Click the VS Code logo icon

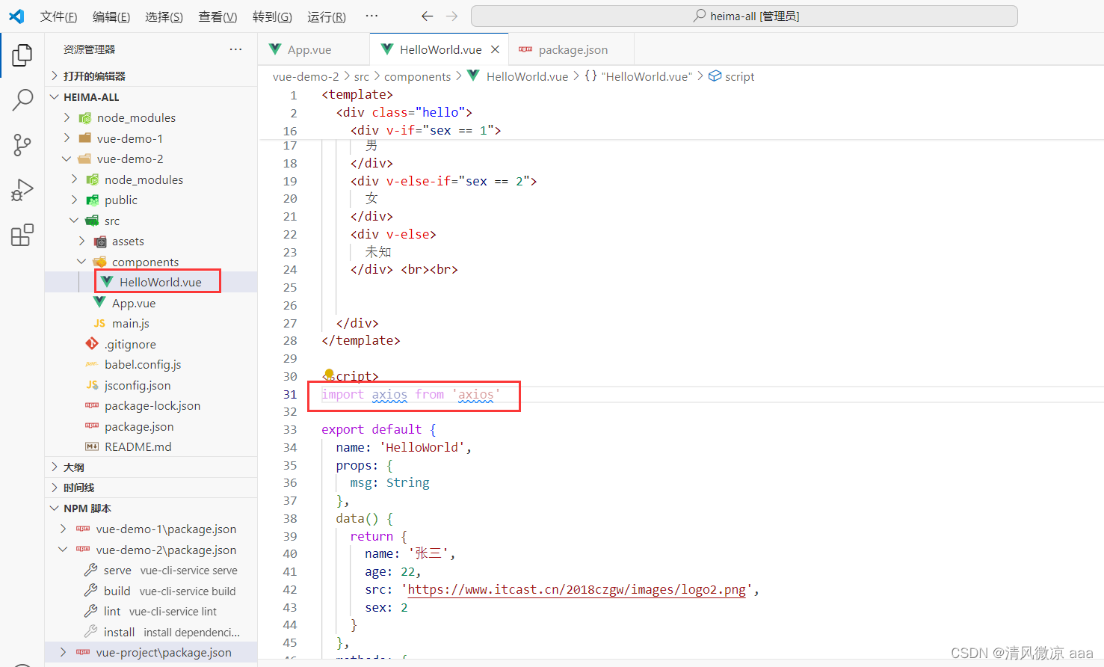[x=16, y=16]
